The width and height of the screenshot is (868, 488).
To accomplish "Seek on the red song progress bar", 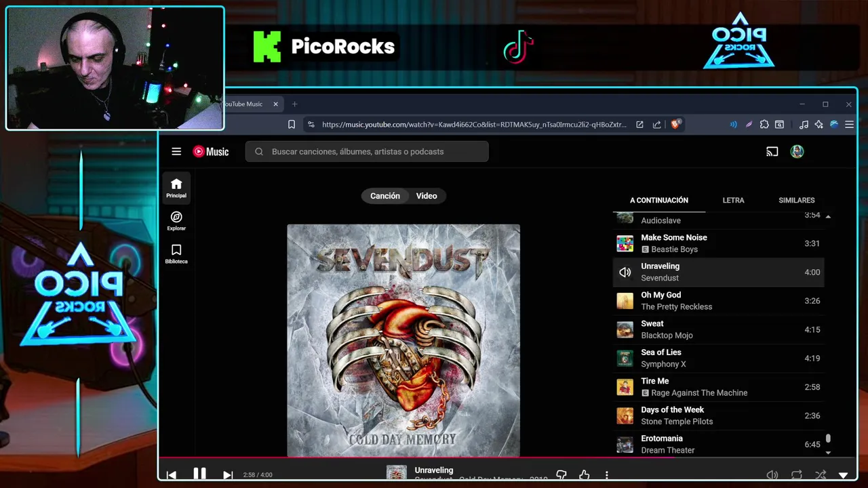I will pos(508,458).
